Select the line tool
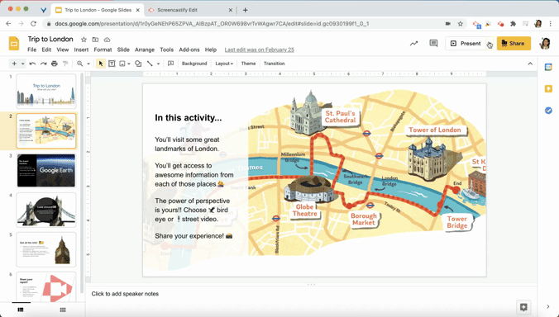Screen dimensions: 559x317 [150, 64]
